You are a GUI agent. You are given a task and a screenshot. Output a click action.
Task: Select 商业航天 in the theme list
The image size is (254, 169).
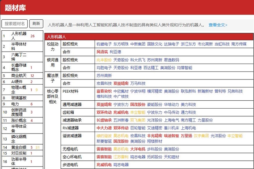click(x=22, y=76)
